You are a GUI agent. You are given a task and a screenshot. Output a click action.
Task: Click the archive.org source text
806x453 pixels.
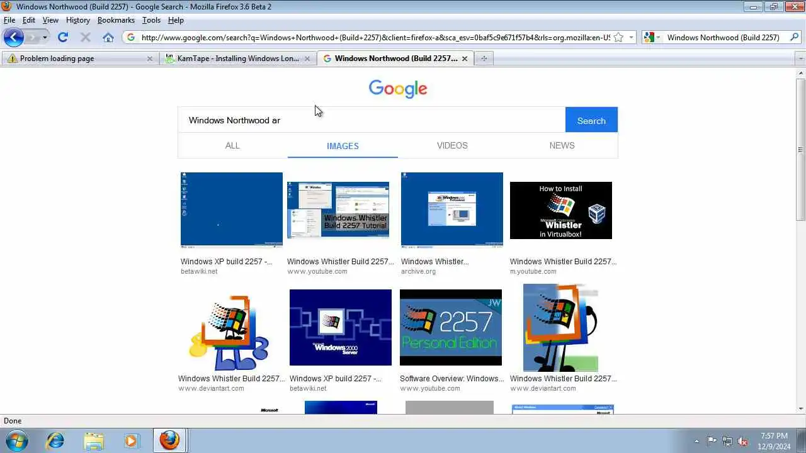(418, 271)
